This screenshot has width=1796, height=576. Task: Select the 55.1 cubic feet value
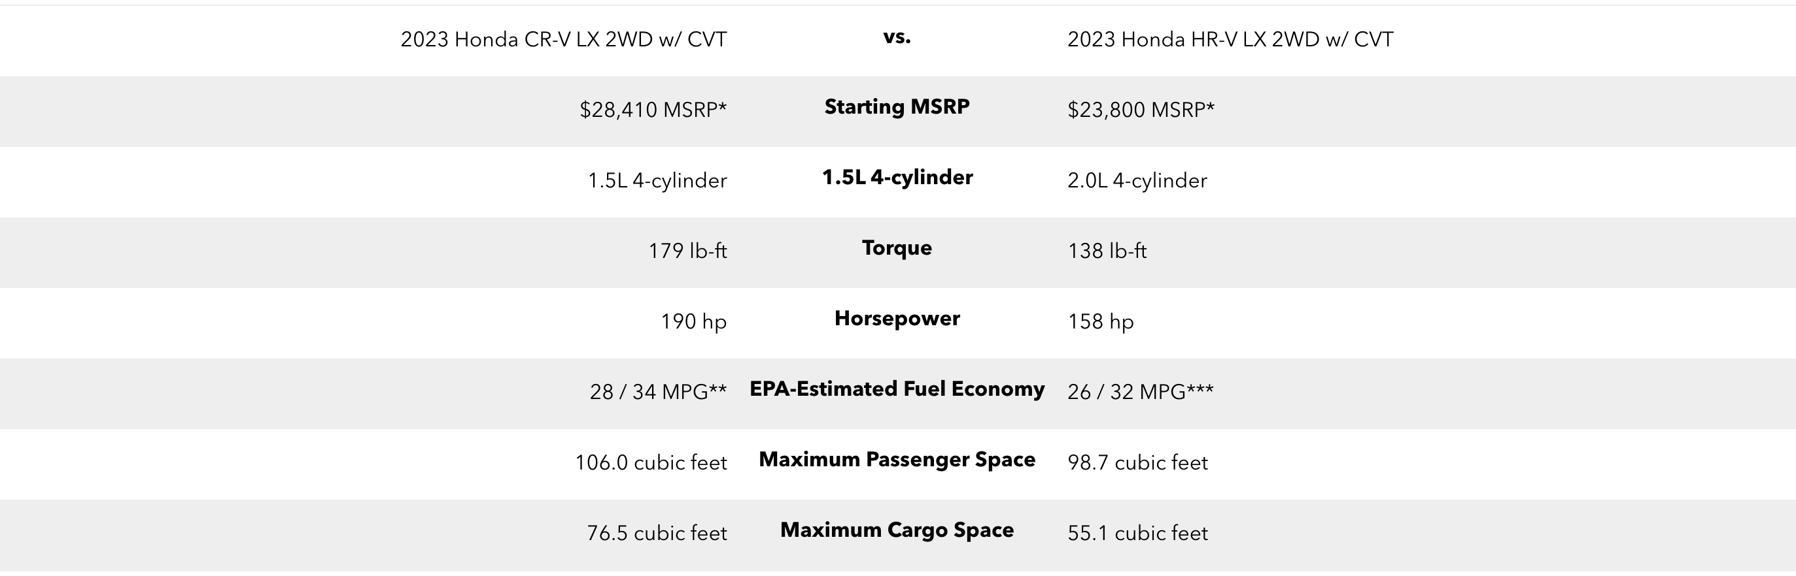coord(1137,534)
